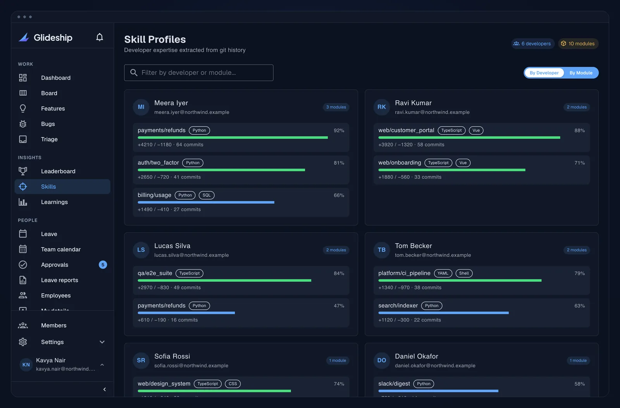Screen dimensions: 620x408
Task: Focus the developer or module filter field
Action: 198,73
